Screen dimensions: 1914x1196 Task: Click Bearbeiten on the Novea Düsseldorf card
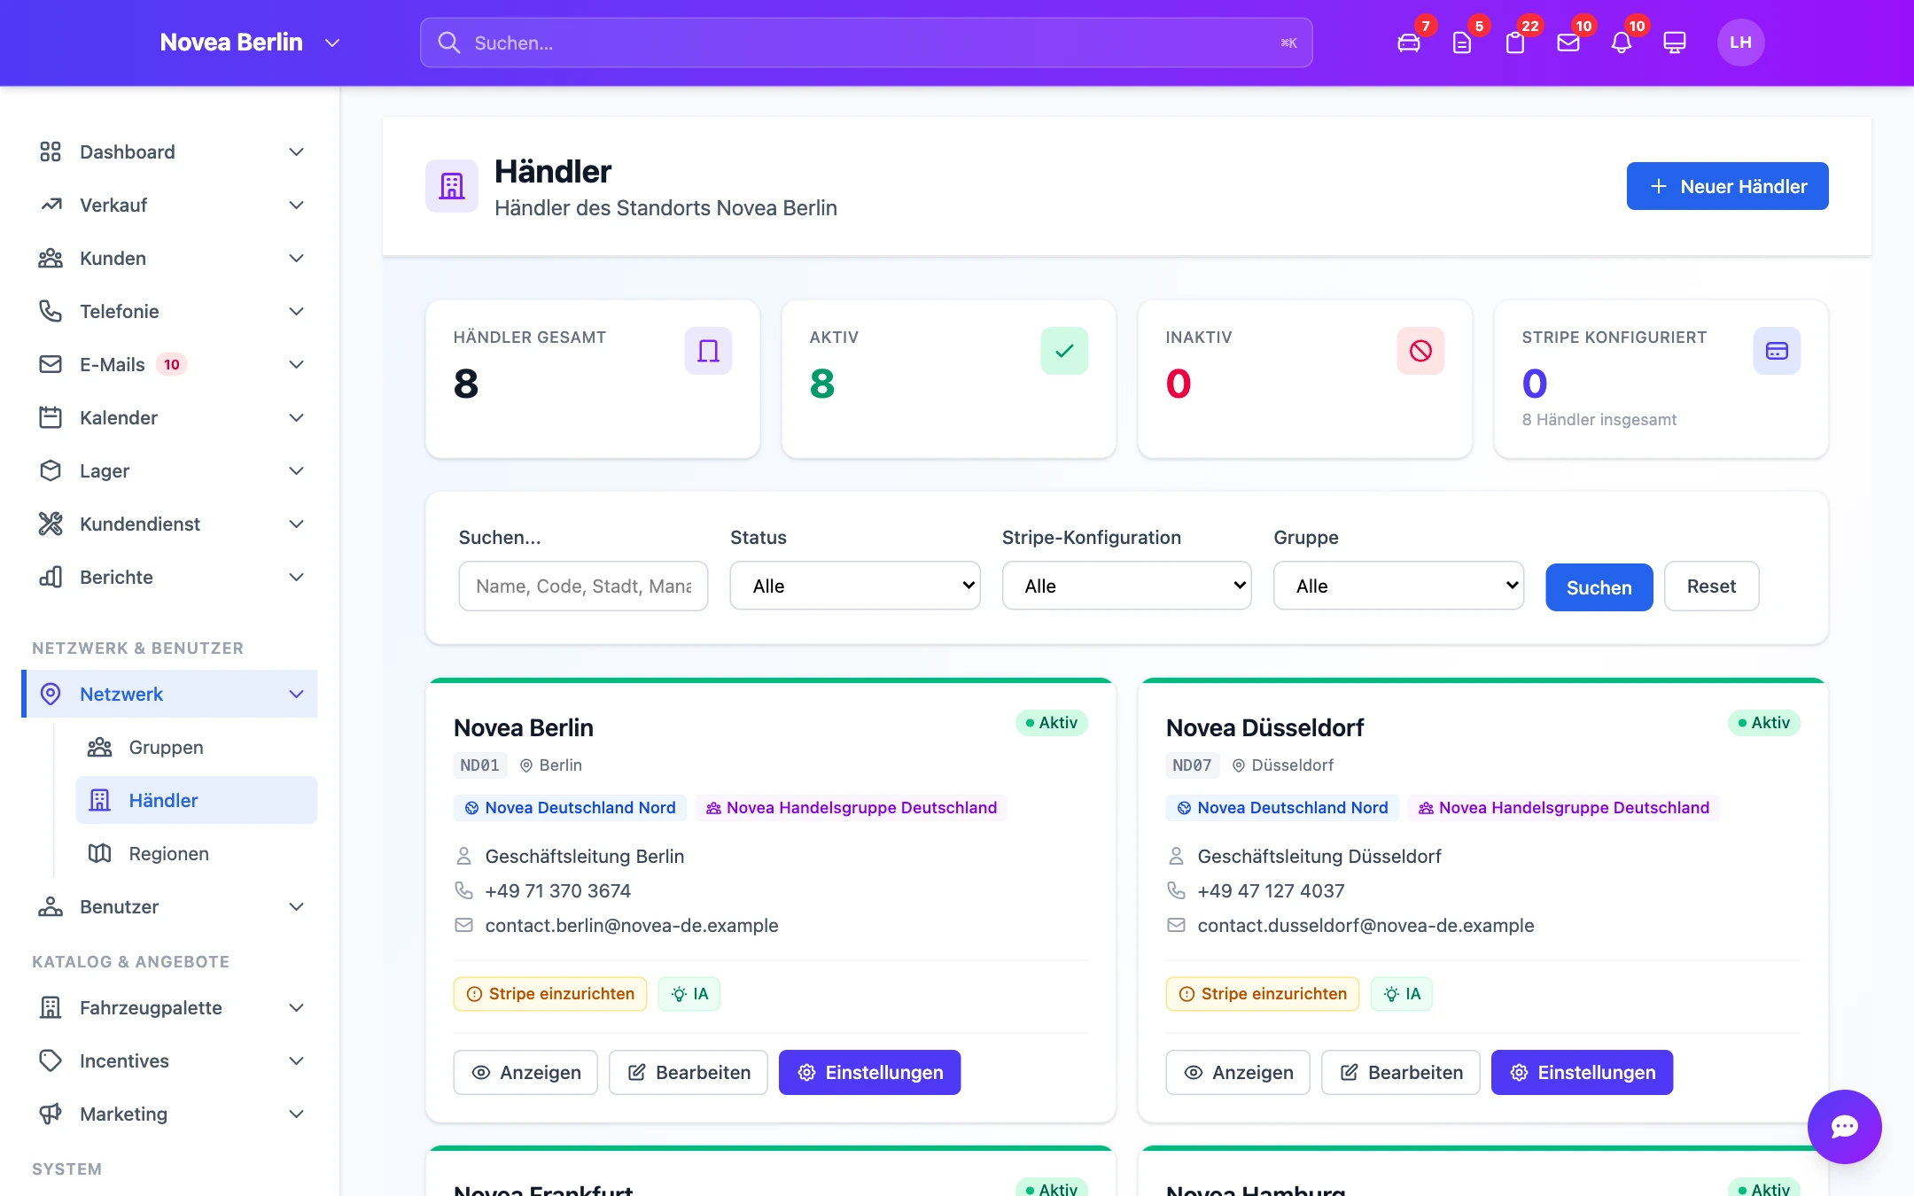[1401, 1072]
